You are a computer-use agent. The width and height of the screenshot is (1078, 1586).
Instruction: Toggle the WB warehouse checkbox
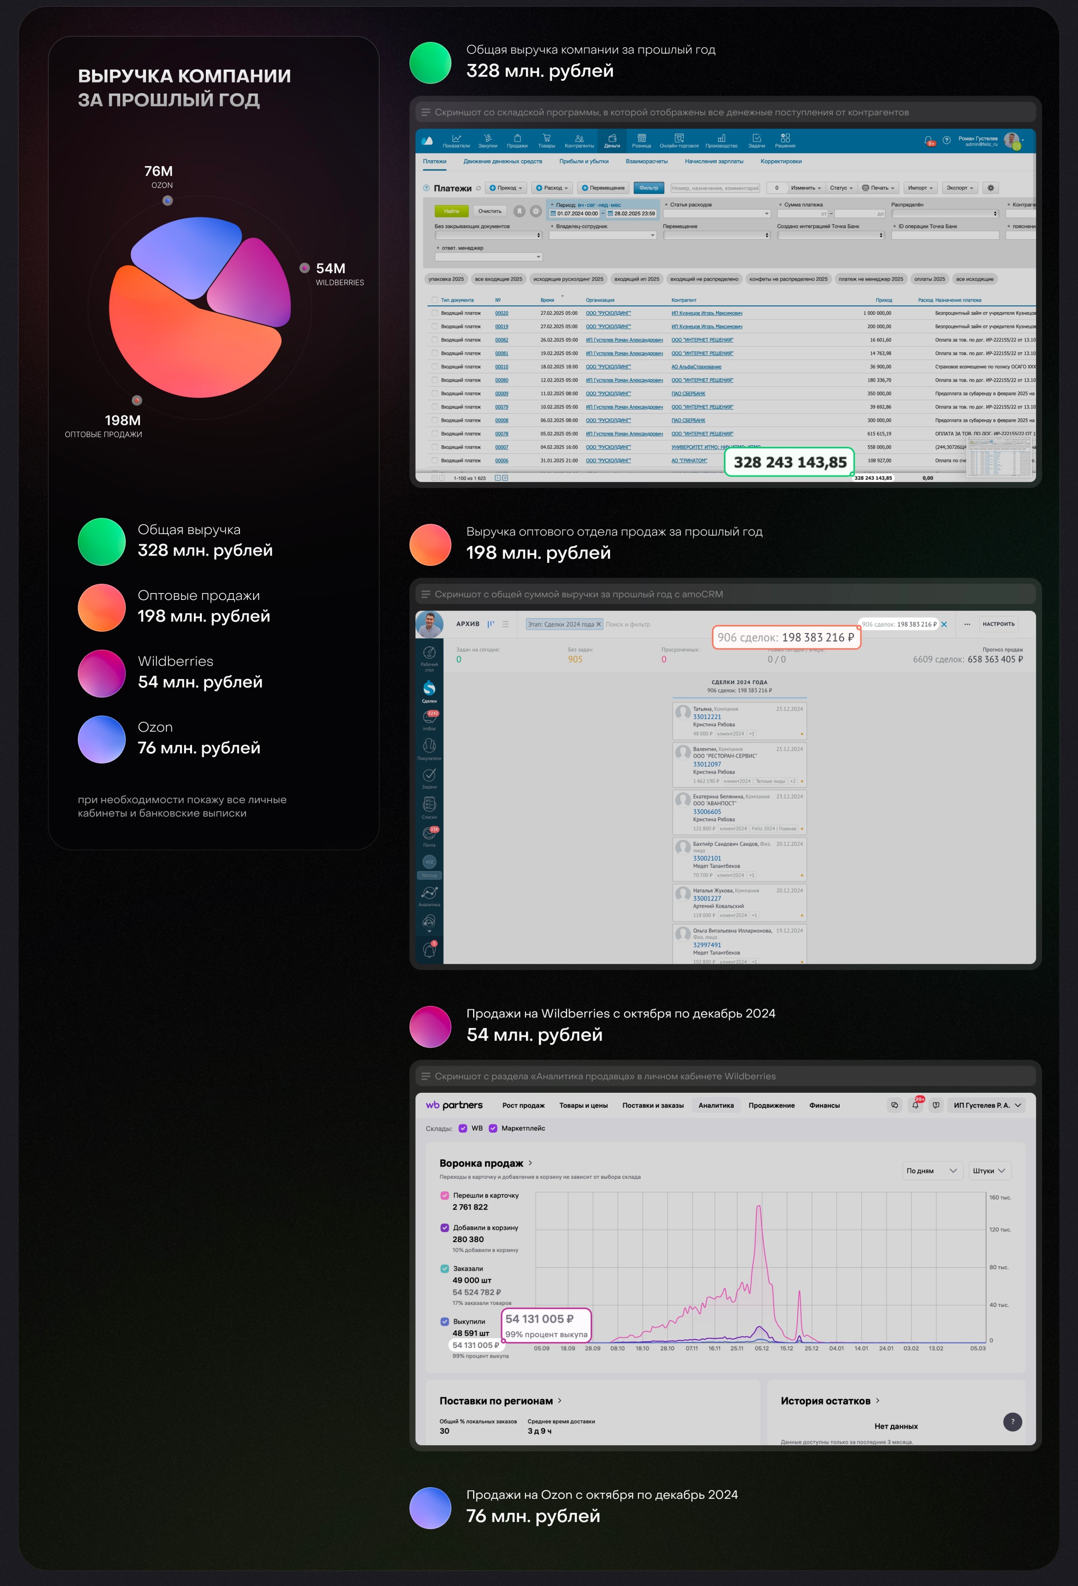tap(463, 1128)
